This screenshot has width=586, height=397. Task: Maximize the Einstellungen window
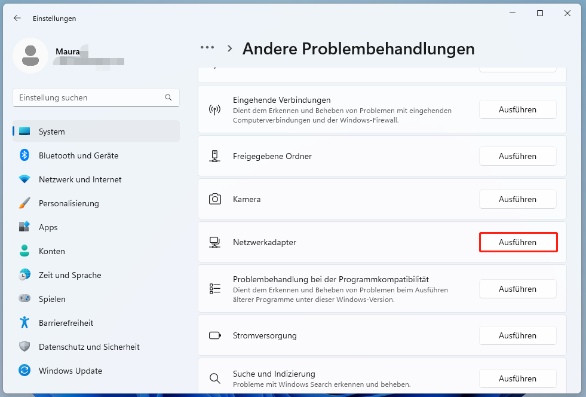(x=539, y=13)
